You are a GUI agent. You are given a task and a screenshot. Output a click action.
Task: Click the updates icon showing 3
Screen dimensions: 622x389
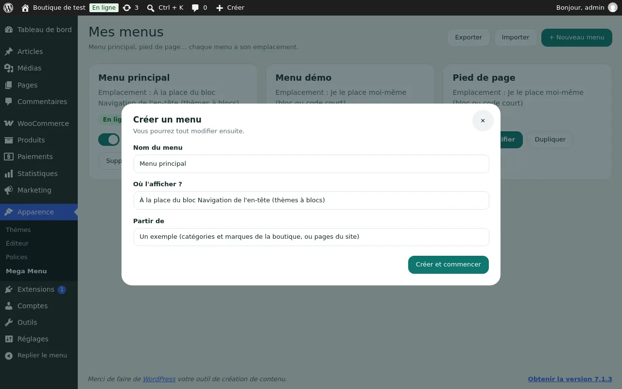click(x=127, y=8)
